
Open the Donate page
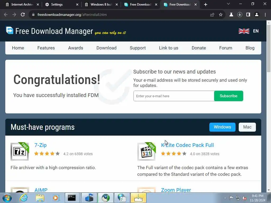199,48
